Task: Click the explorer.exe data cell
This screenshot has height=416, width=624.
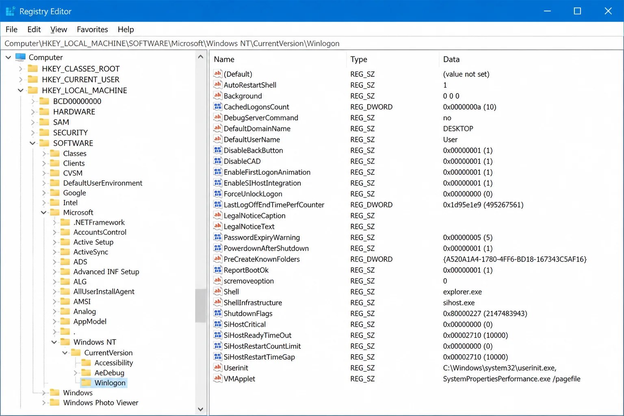Action: coord(462,291)
